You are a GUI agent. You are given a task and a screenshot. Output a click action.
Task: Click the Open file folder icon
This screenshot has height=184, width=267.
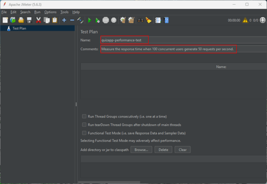(21, 20)
